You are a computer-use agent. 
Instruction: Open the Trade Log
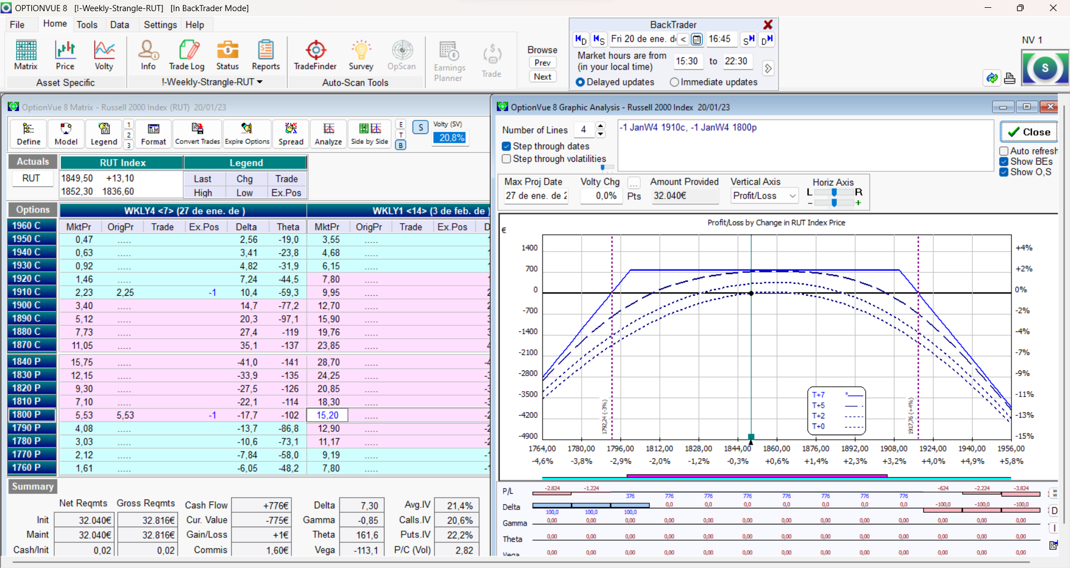coord(187,55)
